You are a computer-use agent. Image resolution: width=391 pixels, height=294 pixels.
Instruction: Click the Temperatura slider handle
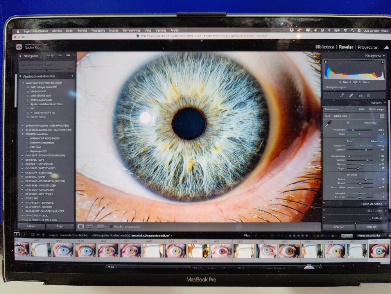click(353, 130)
